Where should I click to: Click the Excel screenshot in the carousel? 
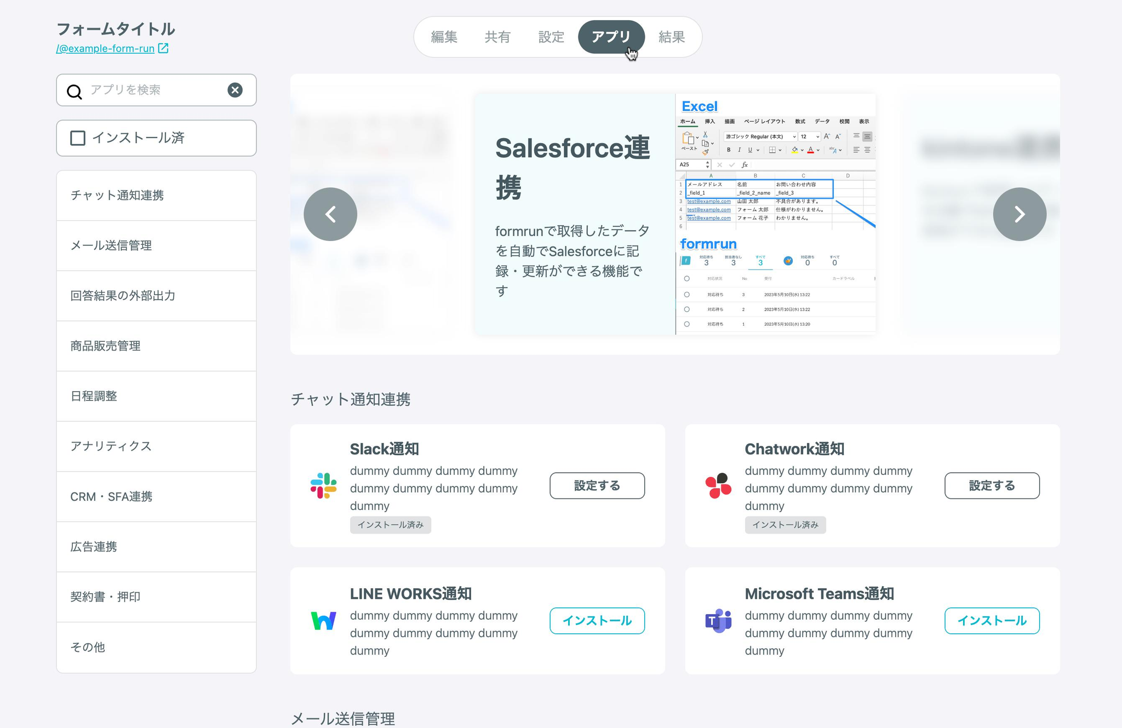[x=776, y=214]
